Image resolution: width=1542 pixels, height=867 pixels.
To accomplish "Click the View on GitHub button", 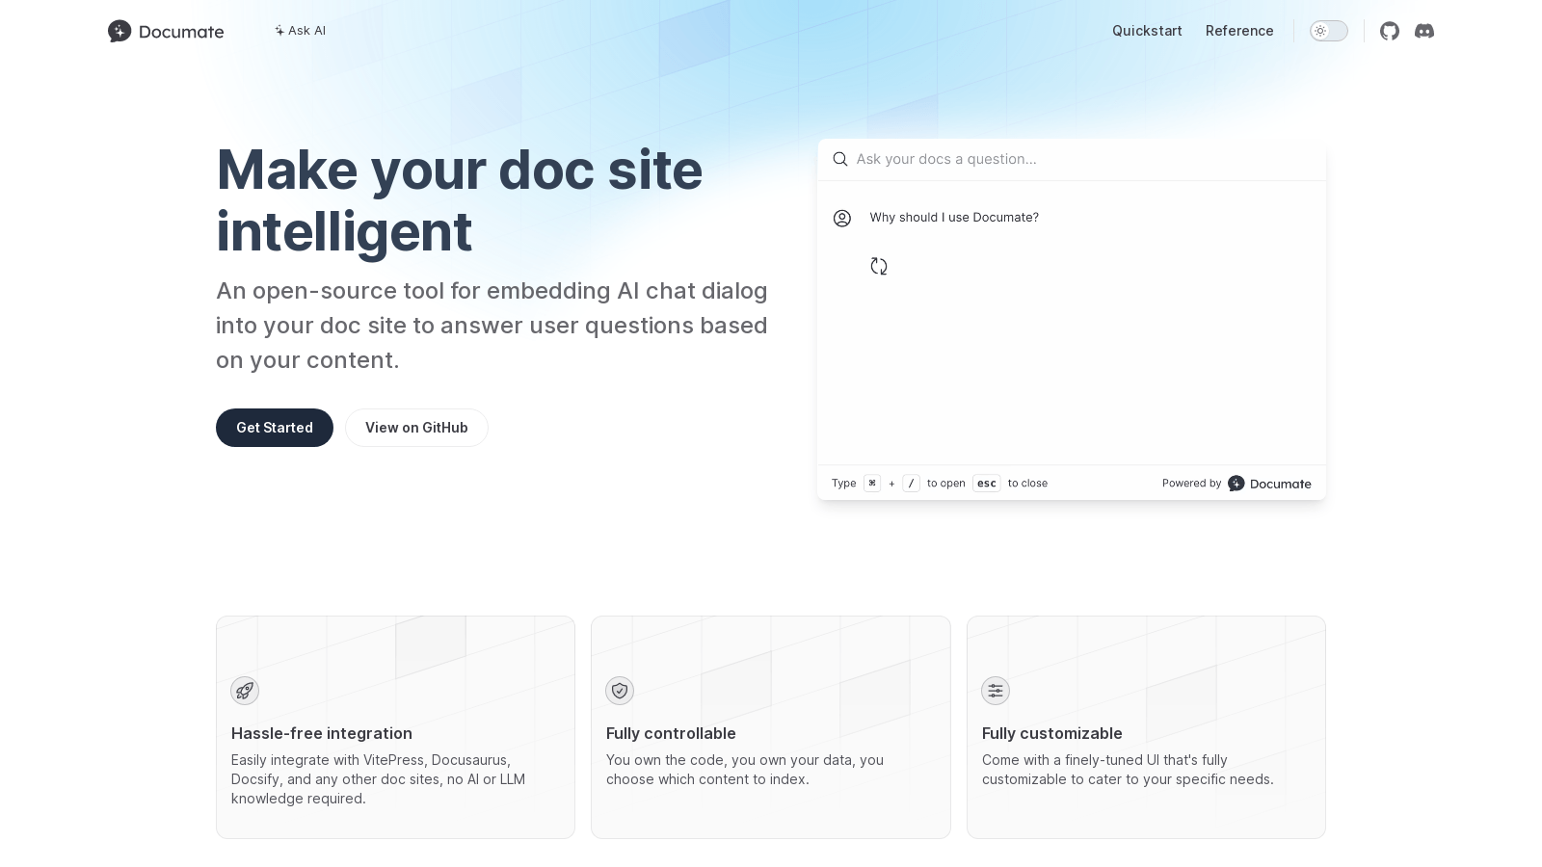I will click(416, 428).
